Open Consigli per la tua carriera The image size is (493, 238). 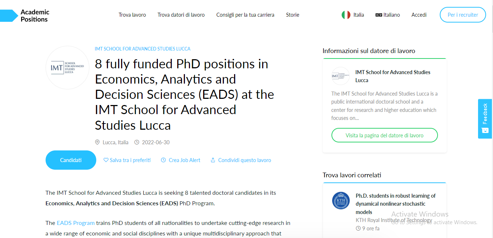coord(245,15)
